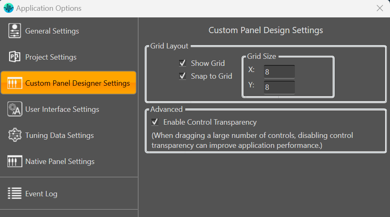Uncheck the Show Grid checkbox
The width and height of the screenshot is (390, 217).
coord(182,63)
